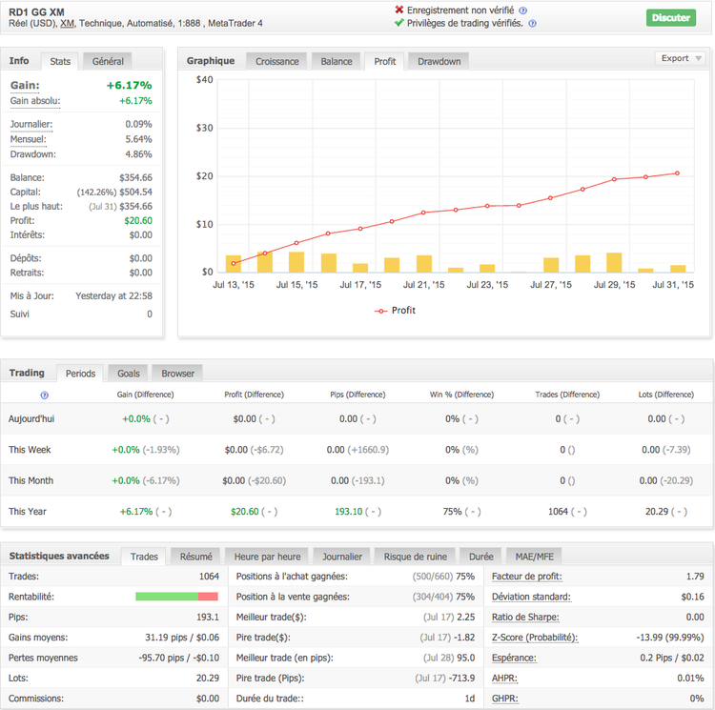Image resolution: width=715 pixels, height=710 pixels.
Task: Click the green checkmark verified icon
Action: tap(398, 24)
